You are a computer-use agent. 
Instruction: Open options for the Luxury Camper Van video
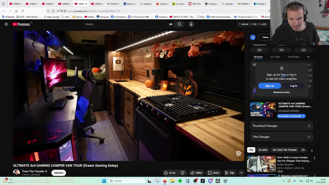point(314,158)
